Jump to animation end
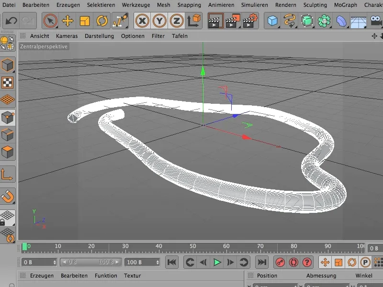The height and width of the screenshot is (287, 383). click(262, 262)
